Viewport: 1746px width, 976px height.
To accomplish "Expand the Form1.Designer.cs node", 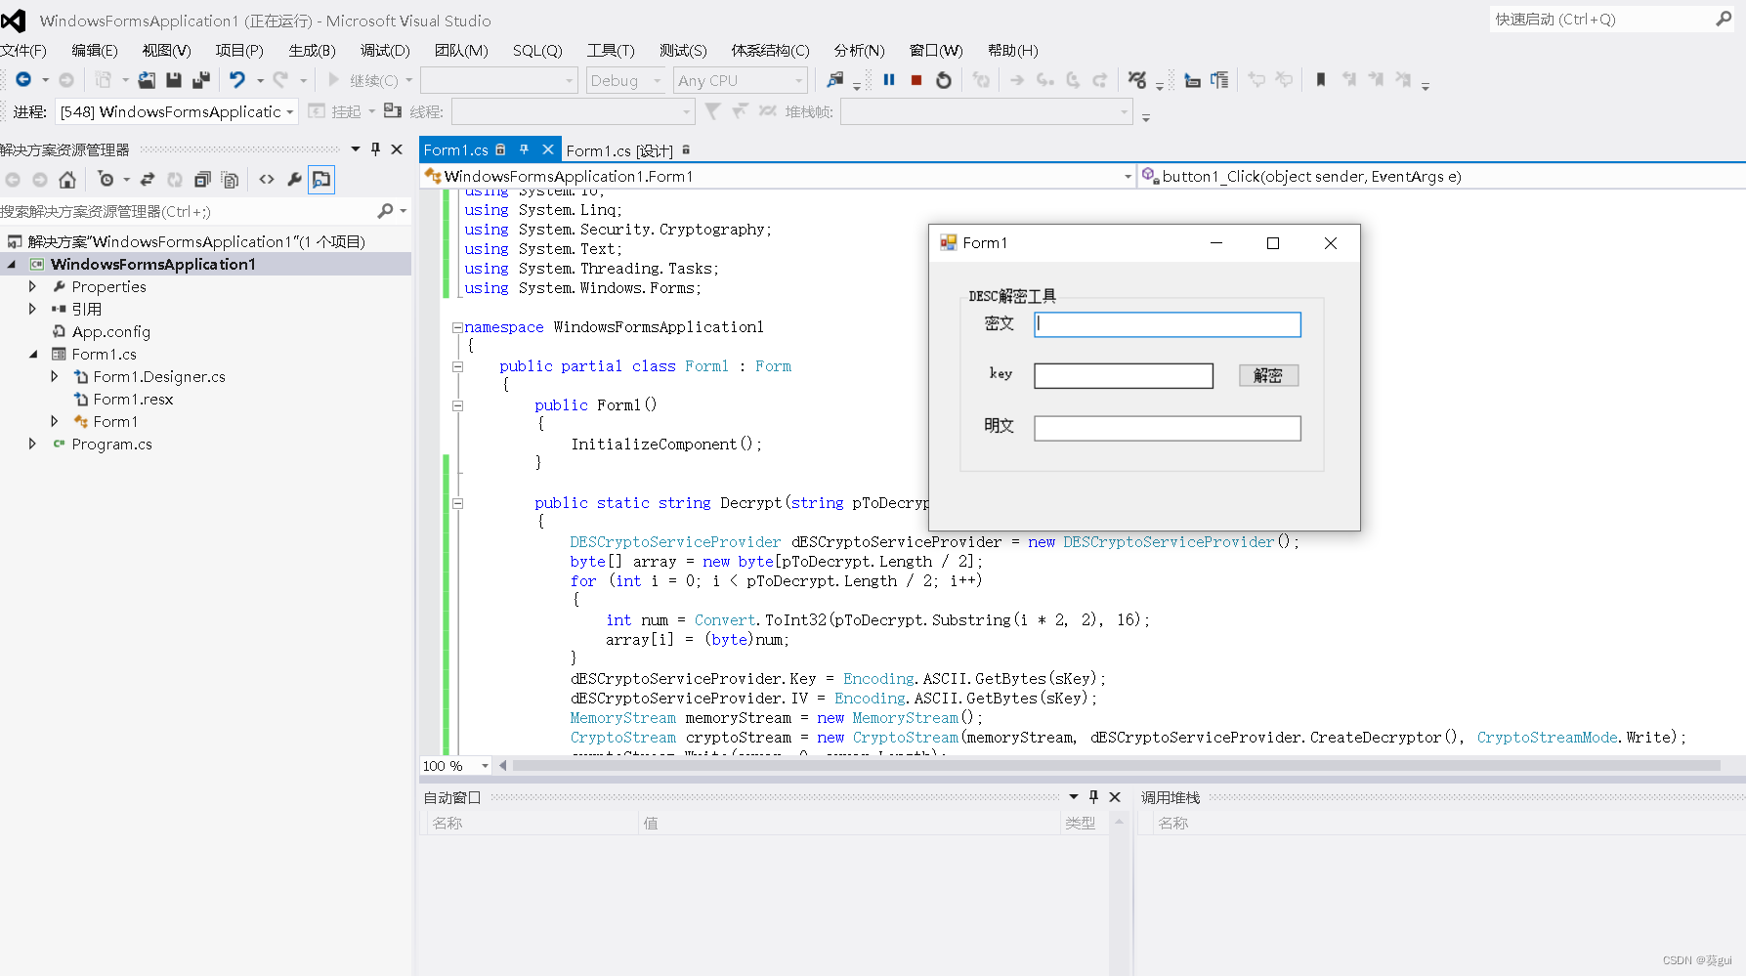I will 54,376.
